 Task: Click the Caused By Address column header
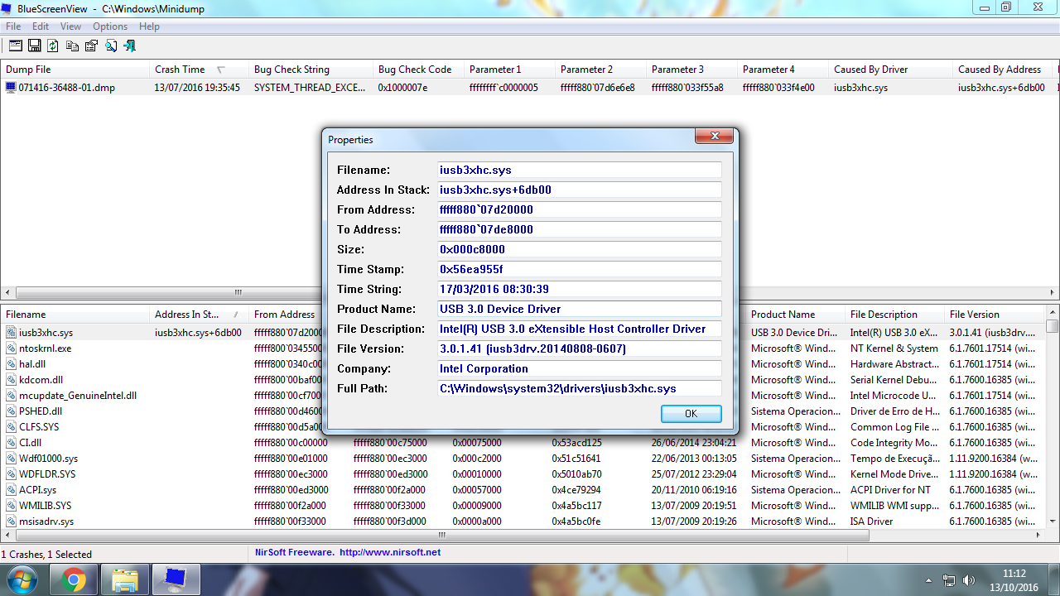(x=1002, y=70)
